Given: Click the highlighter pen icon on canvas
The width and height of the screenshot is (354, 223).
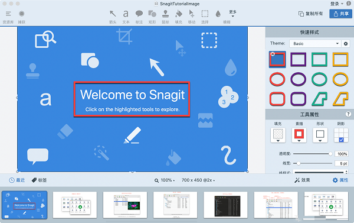Looking at the screenshot, I should click(132, 135).
